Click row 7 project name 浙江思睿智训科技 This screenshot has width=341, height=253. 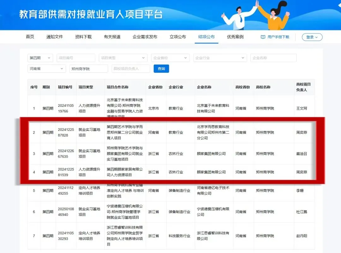coord(125,236)
